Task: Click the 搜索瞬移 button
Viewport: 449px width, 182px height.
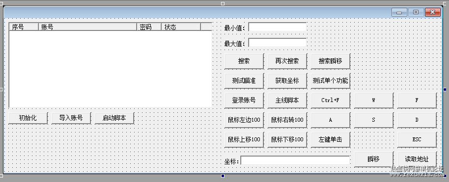Action: pos(331,61)
